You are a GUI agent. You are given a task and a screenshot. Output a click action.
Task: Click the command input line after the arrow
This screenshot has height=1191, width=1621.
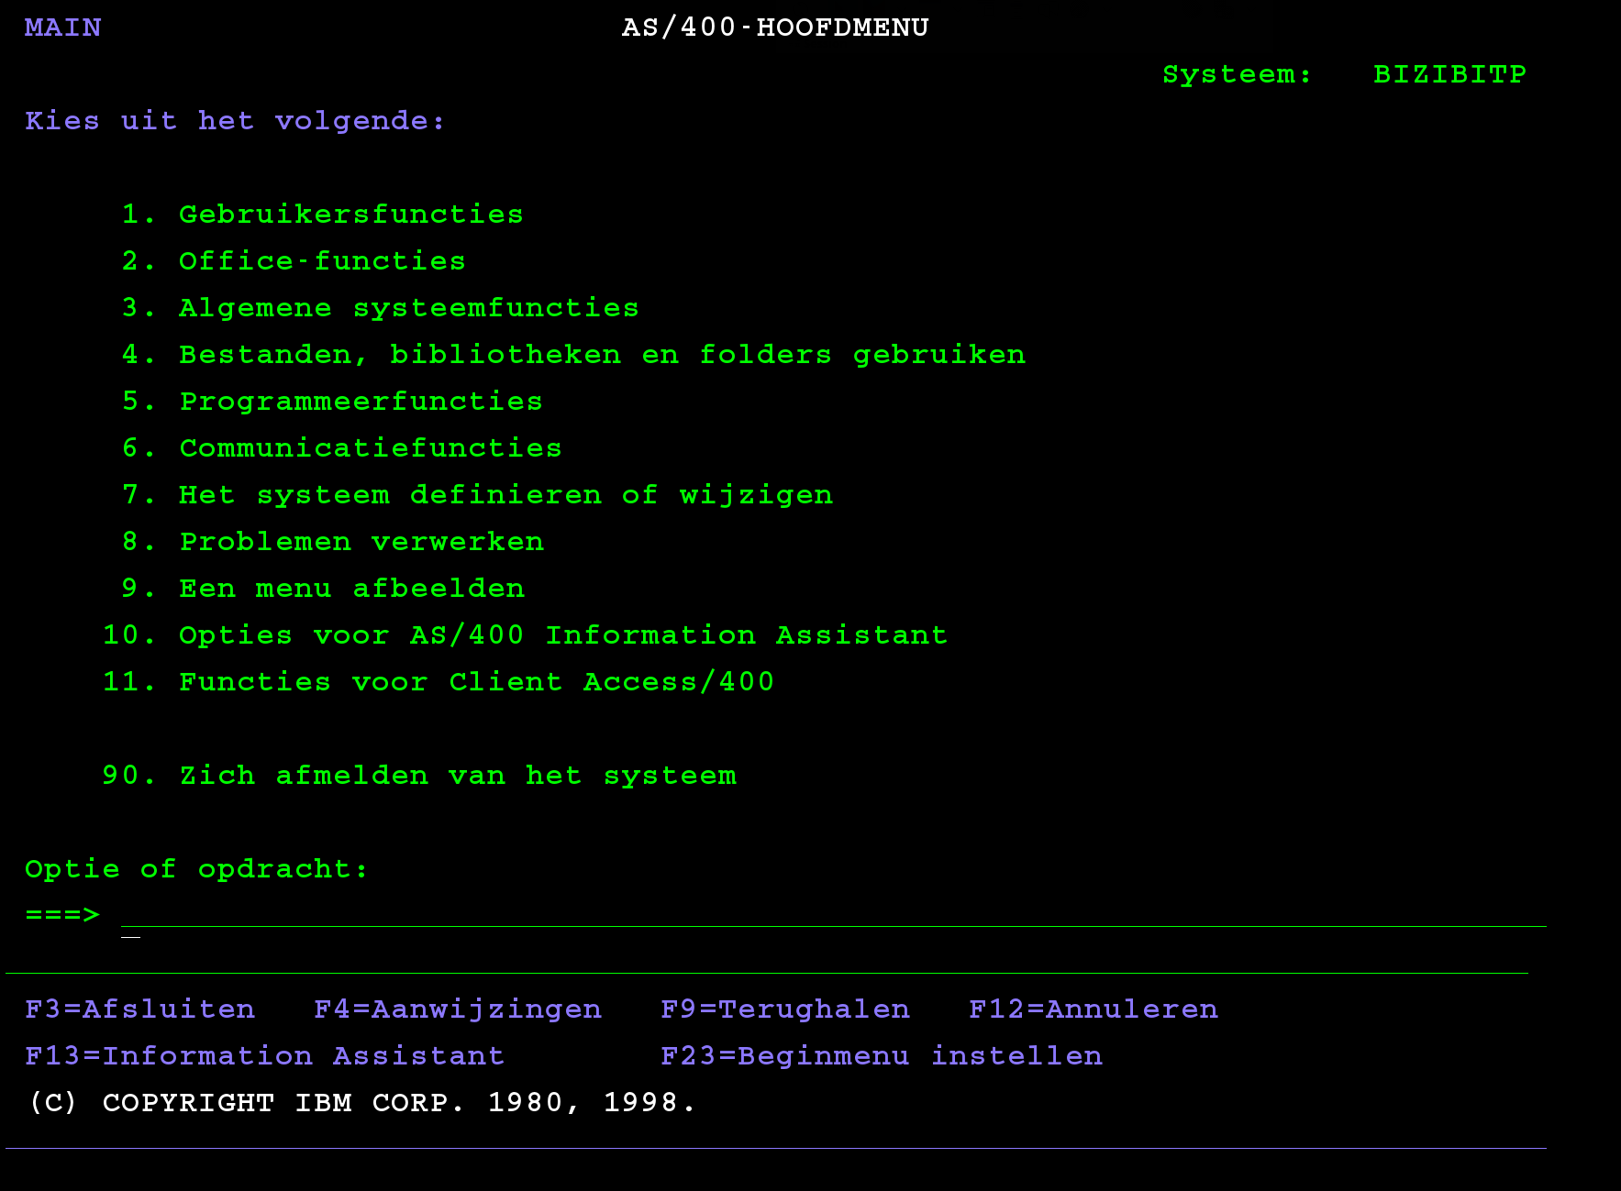[x=826, y=915]
